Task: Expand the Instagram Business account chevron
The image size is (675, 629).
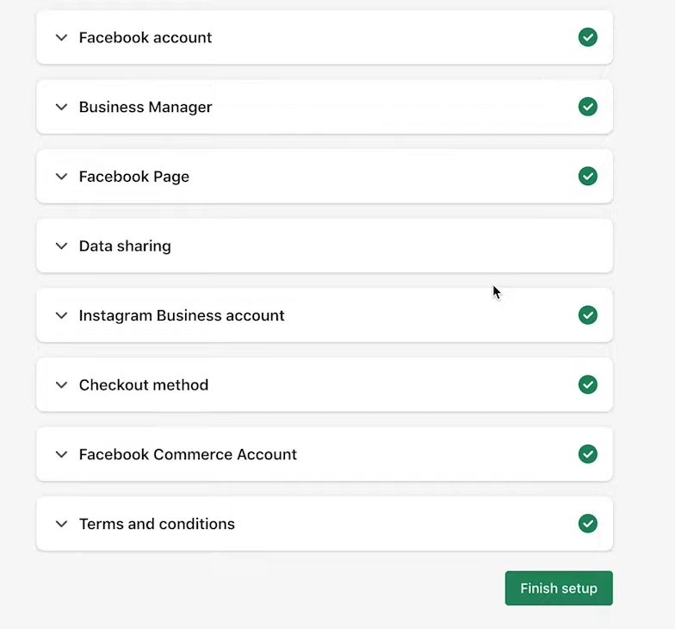Action: (x=62, y=315)
